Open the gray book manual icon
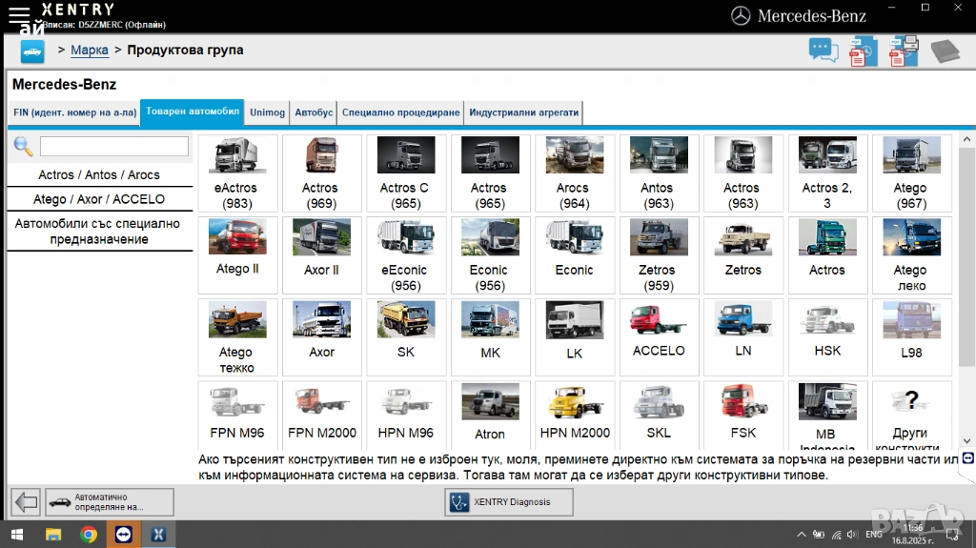Viewport: 976px width, 548px height. pos(944,51)
